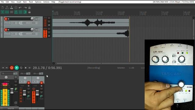
Task: Open the Item menu
Action: click(25, 2)
